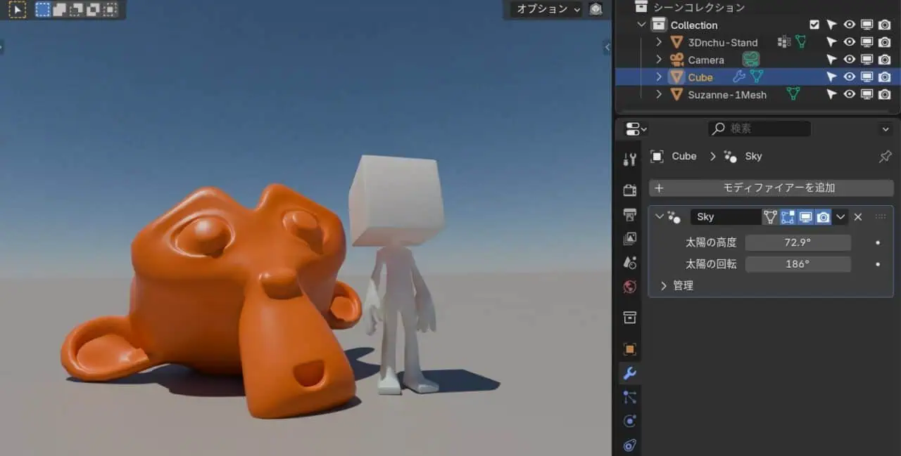901x456 pixels.
Task: Toggle viewport monitor icon for Camera row
Action: point(867,60)
